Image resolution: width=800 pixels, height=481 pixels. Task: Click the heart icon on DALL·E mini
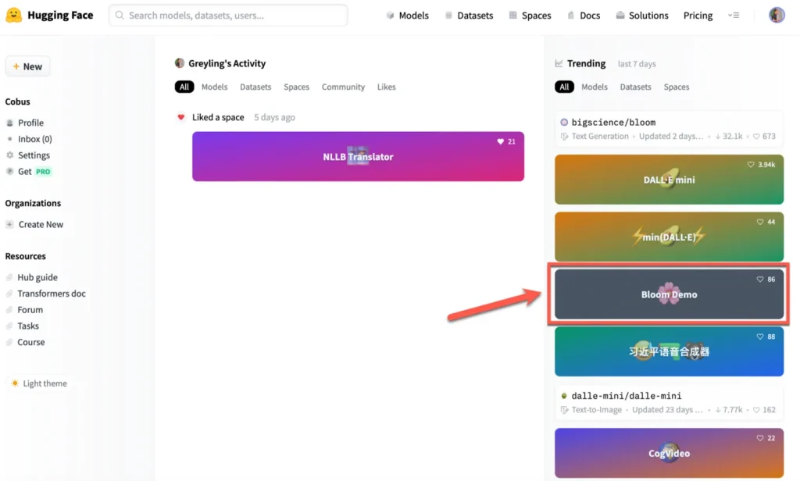tap(751, 165)
